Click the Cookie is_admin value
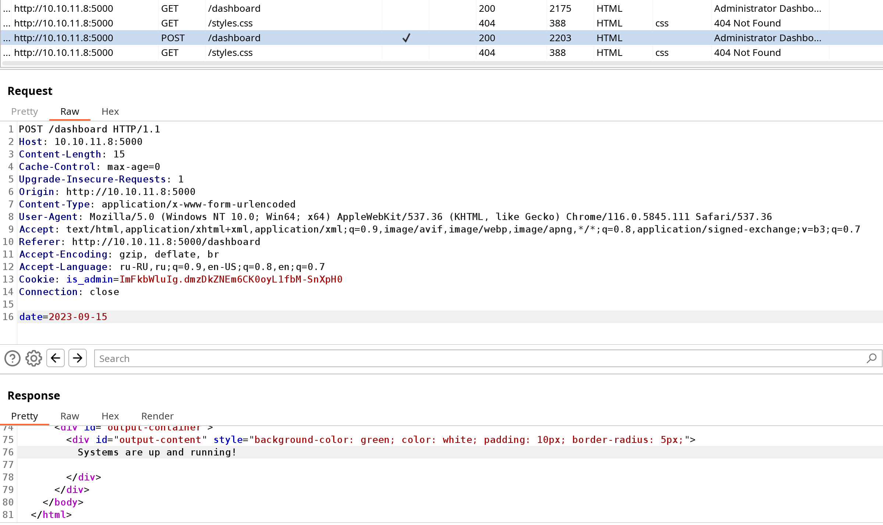Screen dimensions: 883x525 [231, 280]
